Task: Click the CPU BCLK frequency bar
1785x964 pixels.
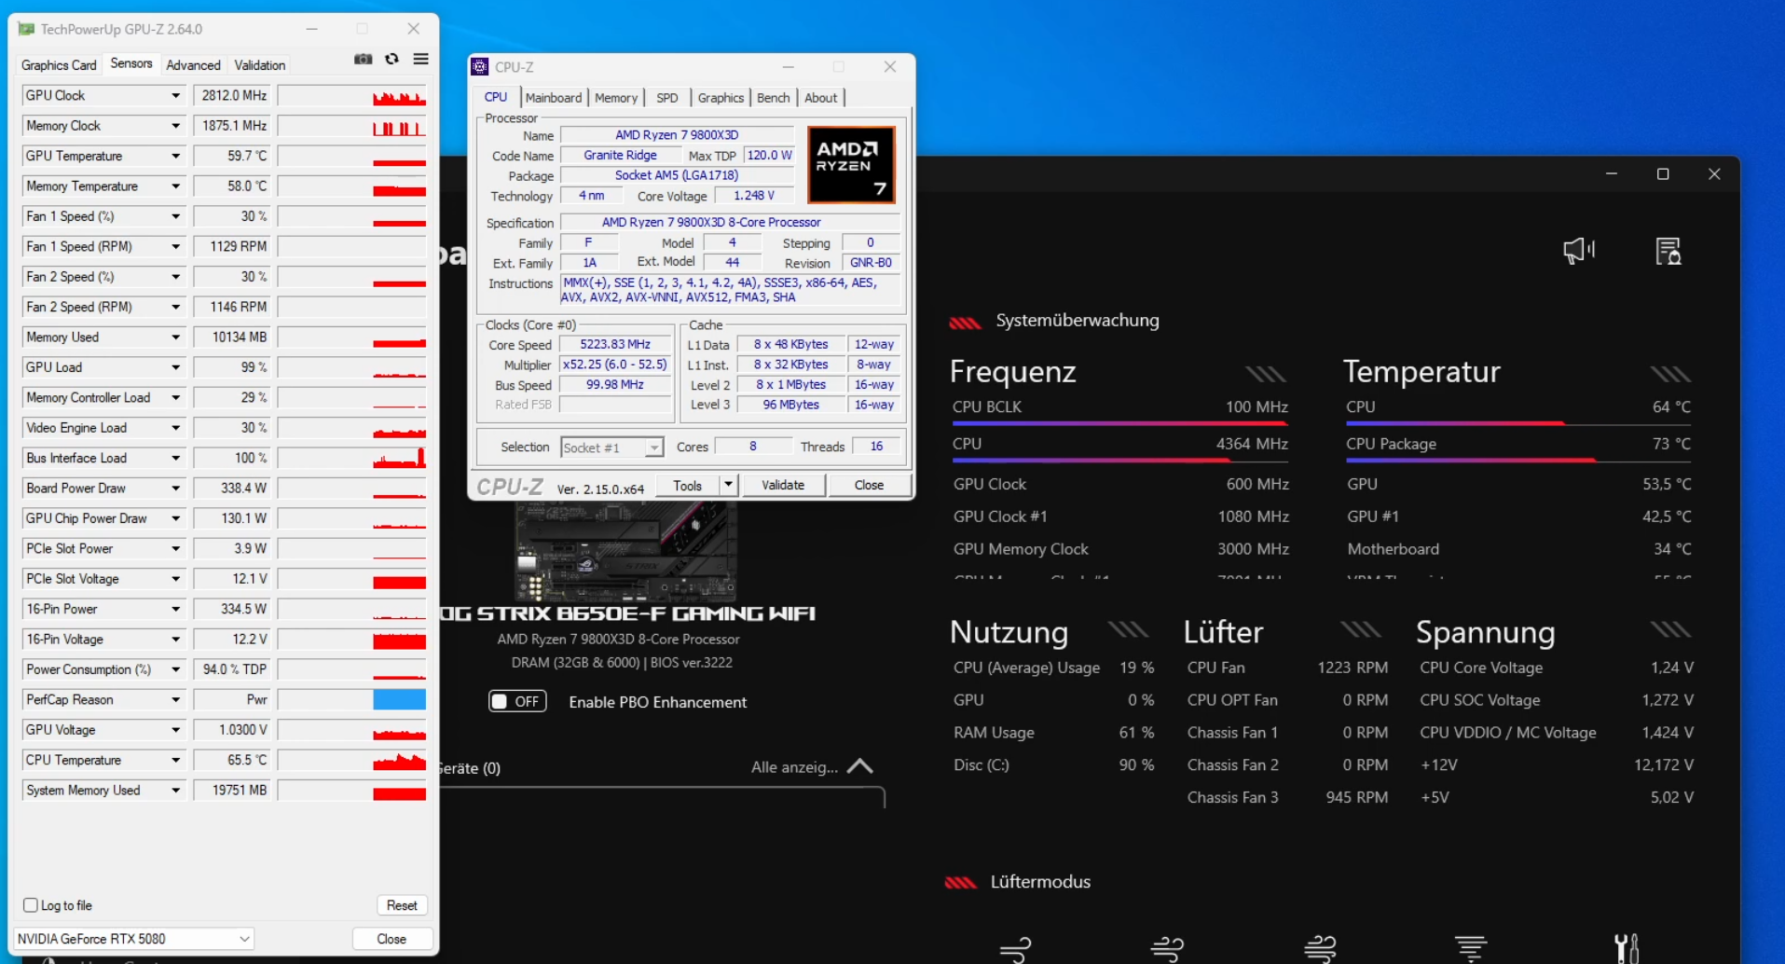Action: coord(1119,423)
